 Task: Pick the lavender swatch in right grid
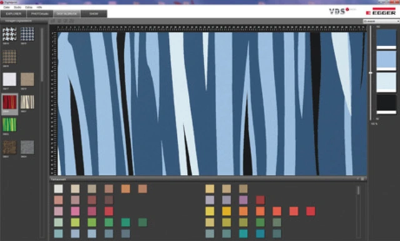tap(210, 200)
